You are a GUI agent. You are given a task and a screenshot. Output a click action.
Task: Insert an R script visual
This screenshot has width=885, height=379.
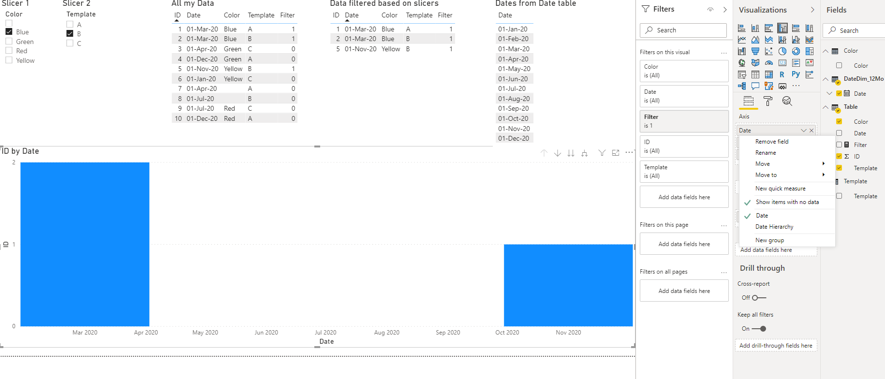click(x=782, y=74)
